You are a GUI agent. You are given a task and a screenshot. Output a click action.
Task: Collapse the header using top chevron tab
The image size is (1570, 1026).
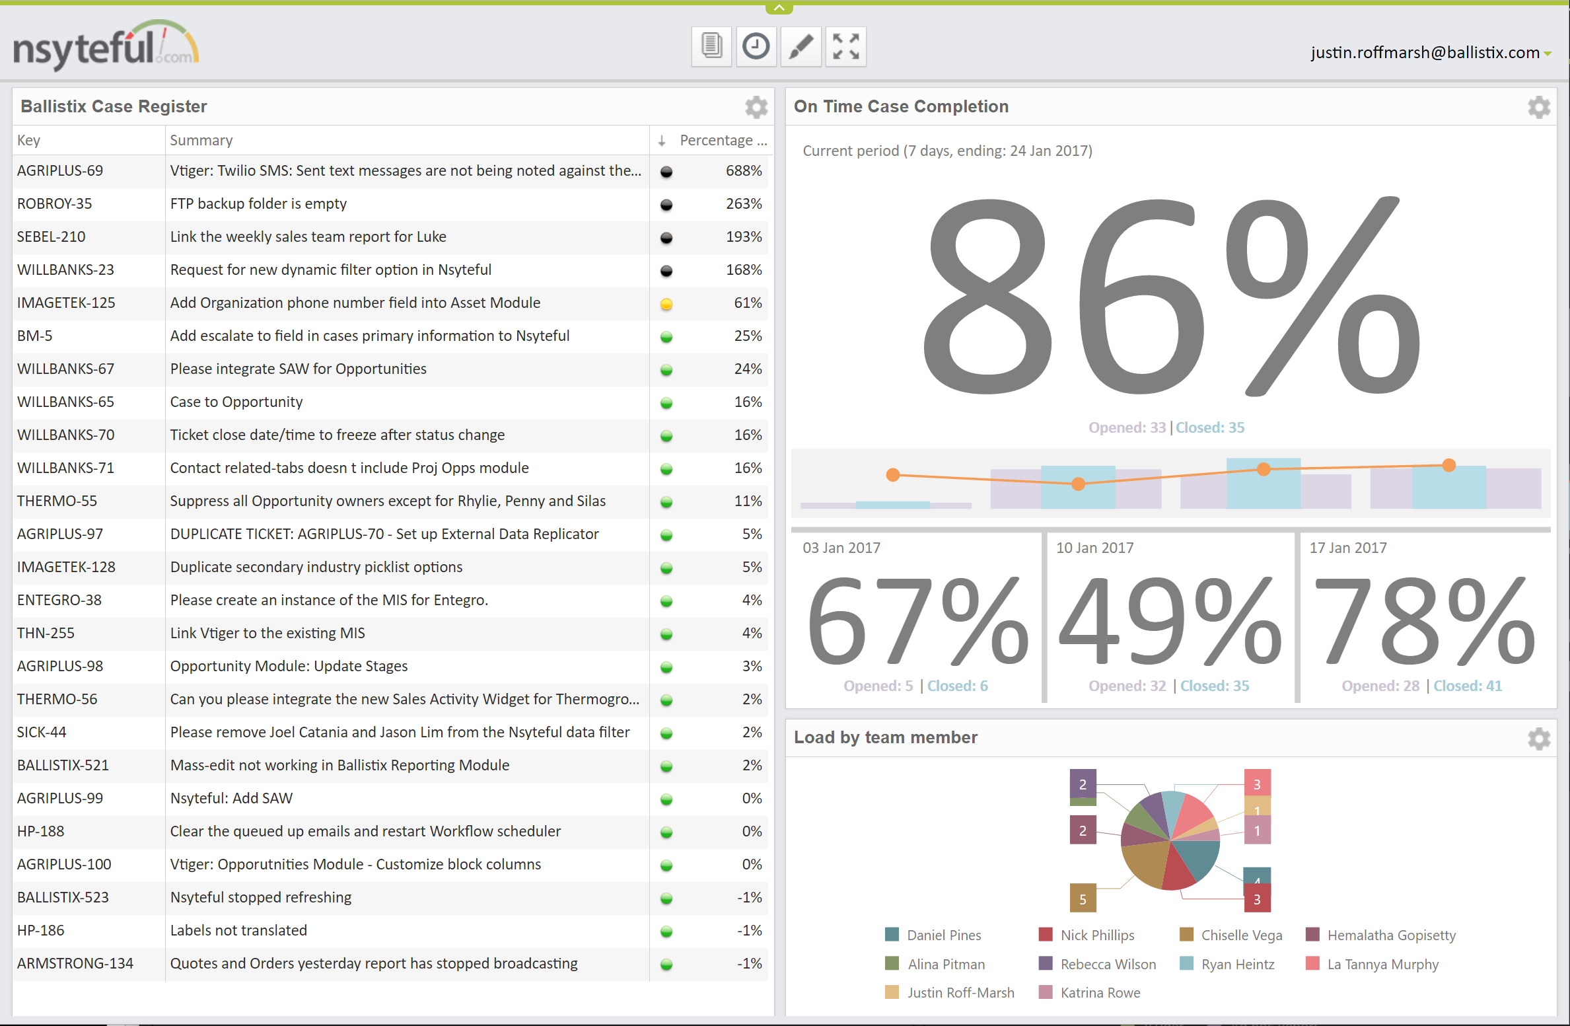point(779,8)
